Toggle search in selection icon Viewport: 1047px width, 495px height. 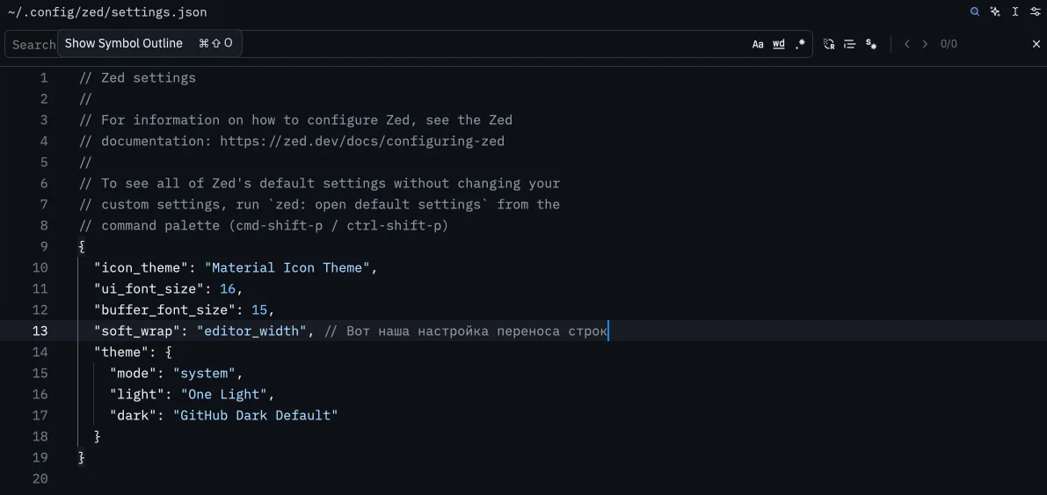850,44
